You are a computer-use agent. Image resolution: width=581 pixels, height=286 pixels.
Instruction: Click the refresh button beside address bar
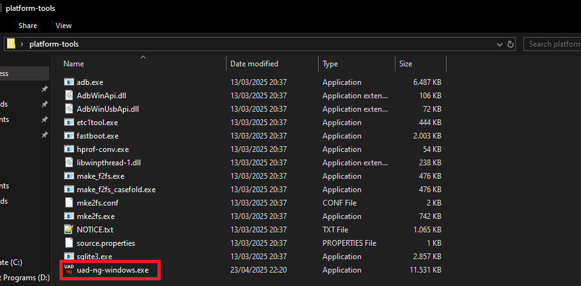coord(511,44)
